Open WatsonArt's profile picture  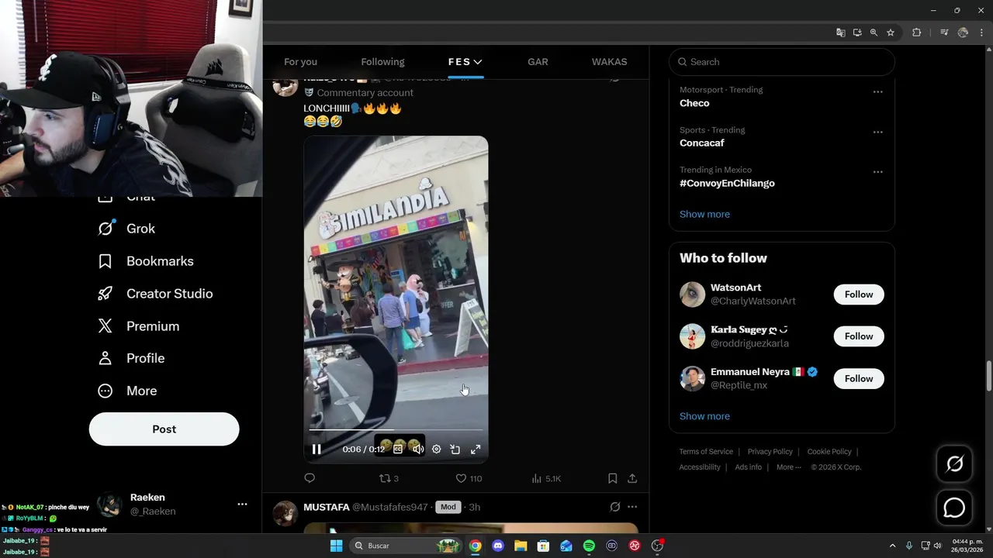coord(693,294)
